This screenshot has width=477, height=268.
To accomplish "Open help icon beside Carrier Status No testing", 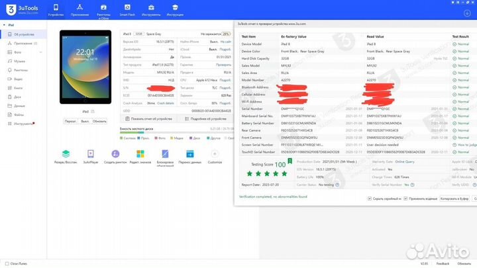I will (337, 185).
